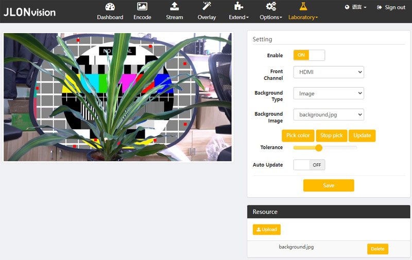This screenshot has height=260, width=412.
Task: Click the Laboratory flask icon
Action: click(303, 7)
